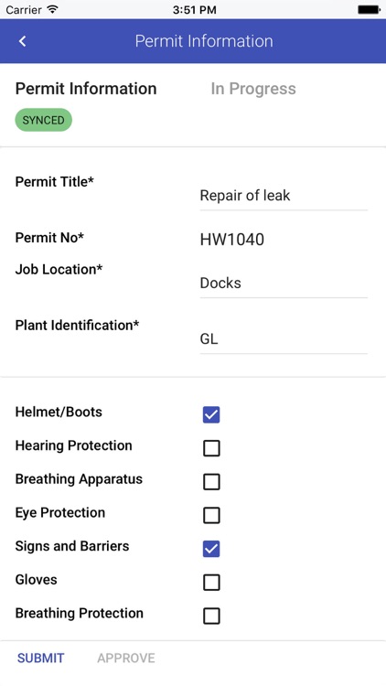This screenshot has width=386, height=686.
Task: Check the Gloves checkbox
Action: point(211,583)
